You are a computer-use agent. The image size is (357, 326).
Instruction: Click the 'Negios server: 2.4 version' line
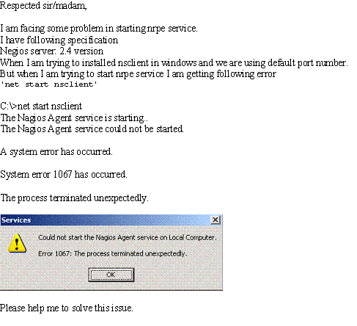click(x=51, y=51)
